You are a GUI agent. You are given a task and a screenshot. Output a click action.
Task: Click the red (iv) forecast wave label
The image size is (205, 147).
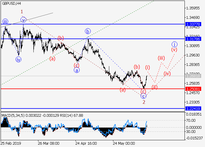point(167,73)
